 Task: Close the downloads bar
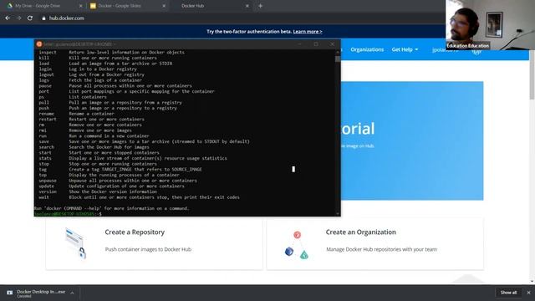point(529,293)
